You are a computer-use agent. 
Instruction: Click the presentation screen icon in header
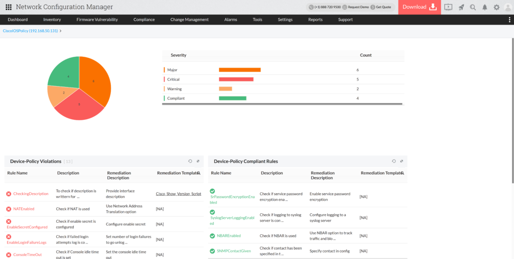[448, 7]
